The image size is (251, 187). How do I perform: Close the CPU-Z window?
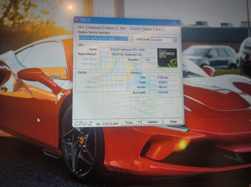(175, 23)
